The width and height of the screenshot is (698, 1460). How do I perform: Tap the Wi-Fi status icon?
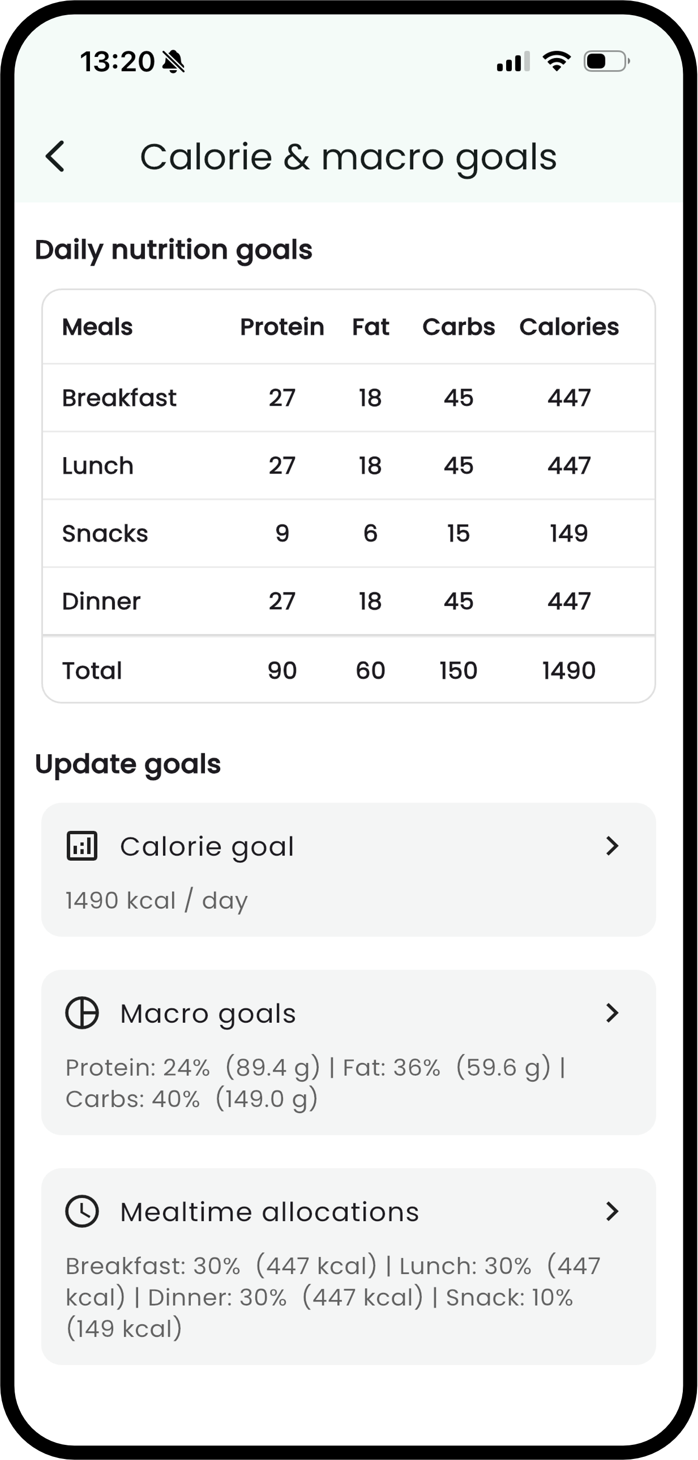point(557,61)
